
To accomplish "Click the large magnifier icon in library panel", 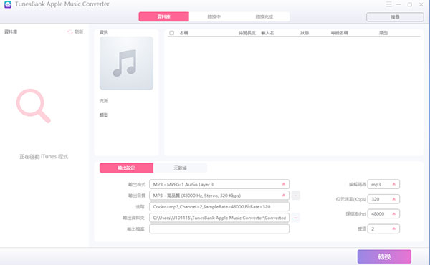I will [x=34, y=106].
